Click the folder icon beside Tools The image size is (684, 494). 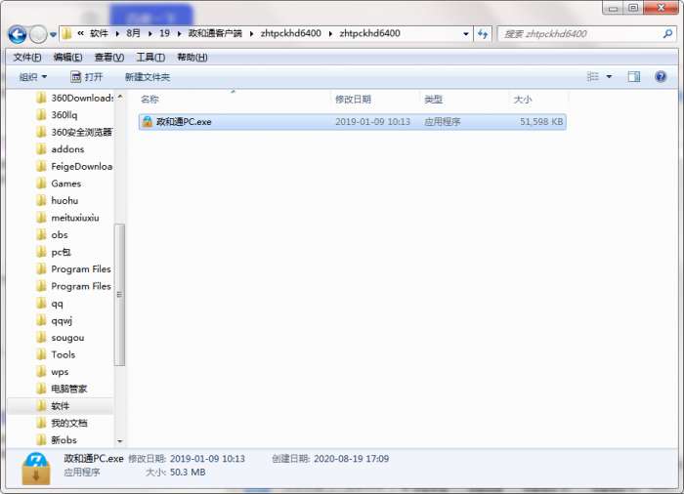click(x=41, y=354)
